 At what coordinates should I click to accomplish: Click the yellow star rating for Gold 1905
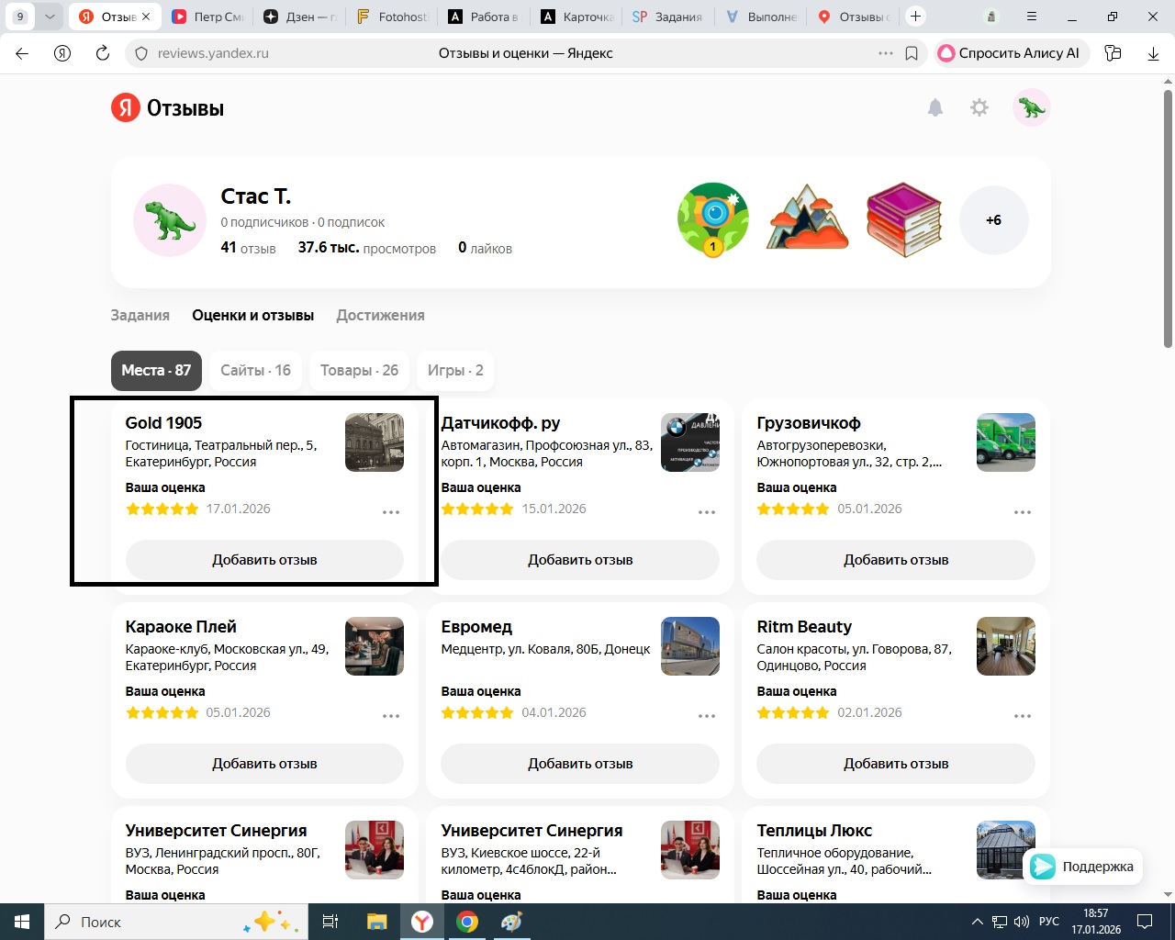click(x=162, y=509)
